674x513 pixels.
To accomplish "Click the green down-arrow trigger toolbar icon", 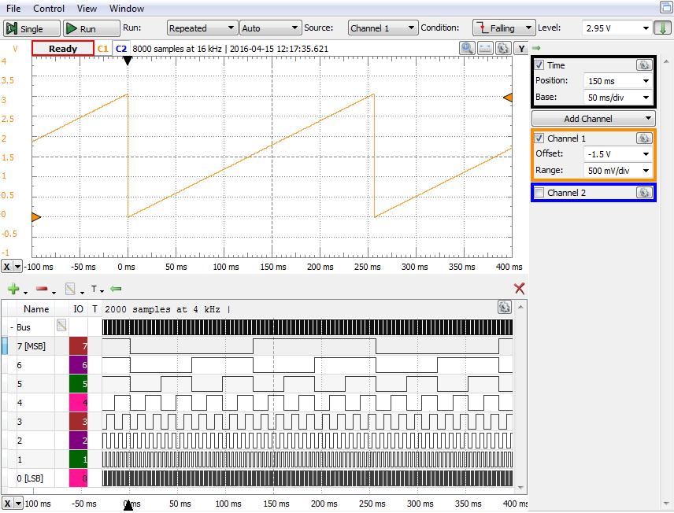I will point(662,28).
